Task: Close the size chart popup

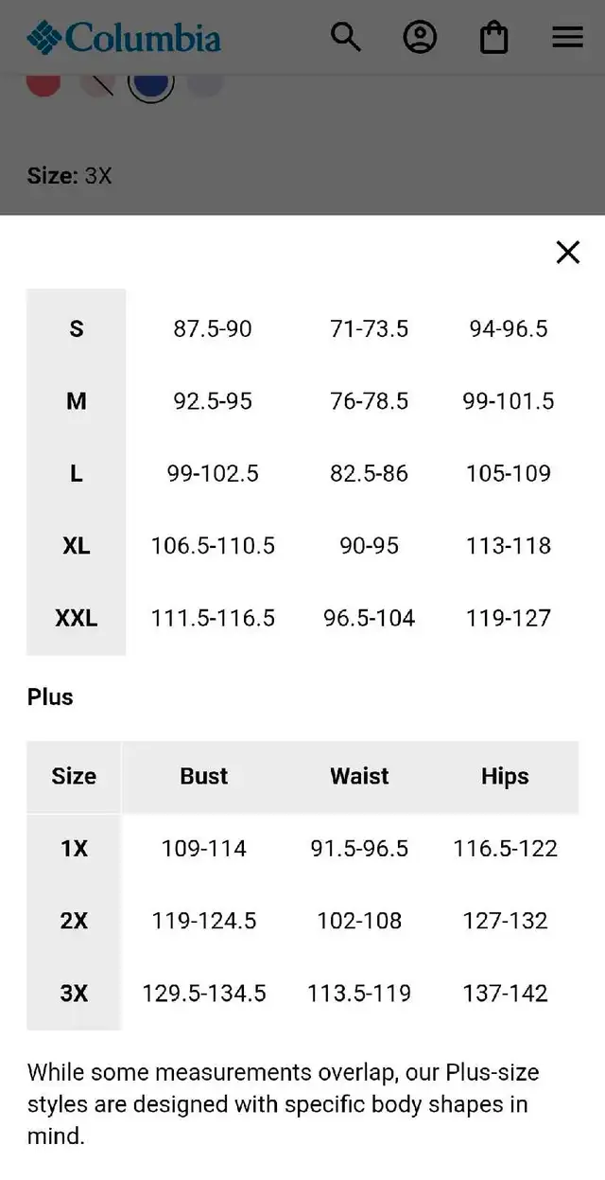Action: click(x=567, y=252)
